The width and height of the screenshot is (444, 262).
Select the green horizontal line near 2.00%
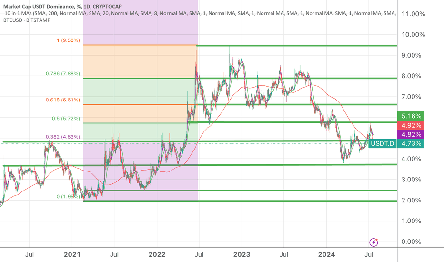pos(240,201)
